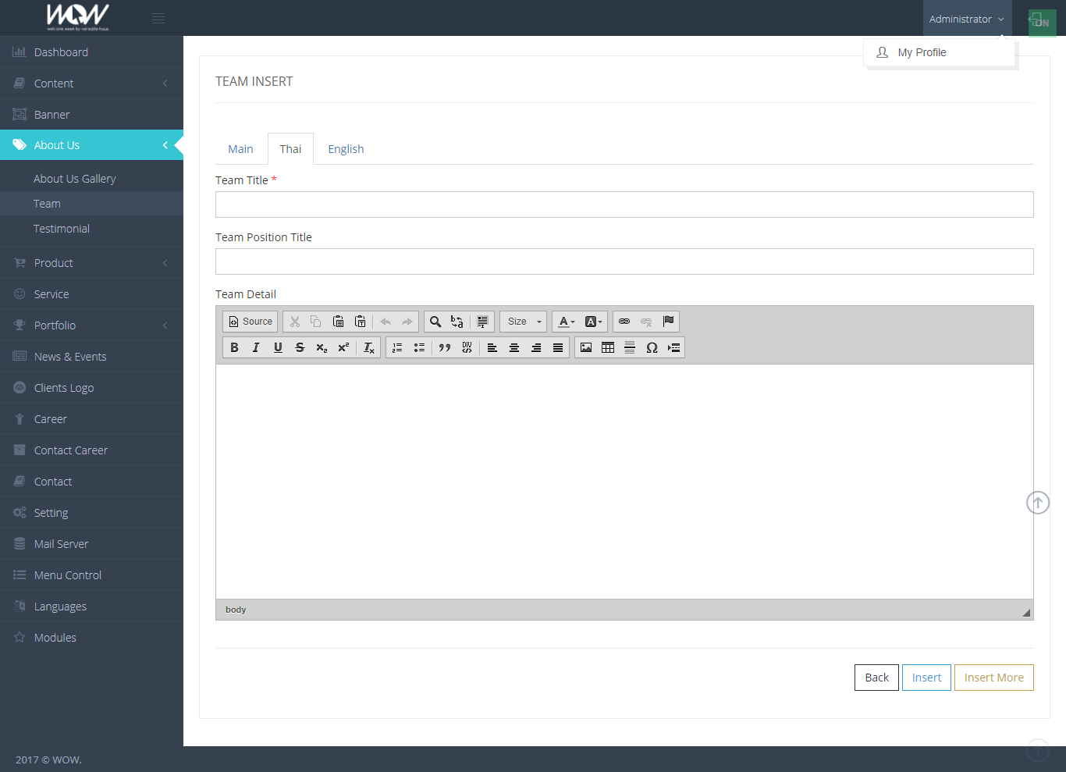Click the Insert button
This screenshot has width=1066, height=772.
click(x=926, y=678)
